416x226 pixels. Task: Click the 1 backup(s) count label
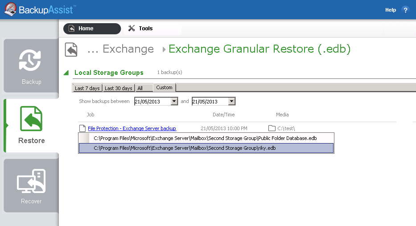tap(169, 72)
